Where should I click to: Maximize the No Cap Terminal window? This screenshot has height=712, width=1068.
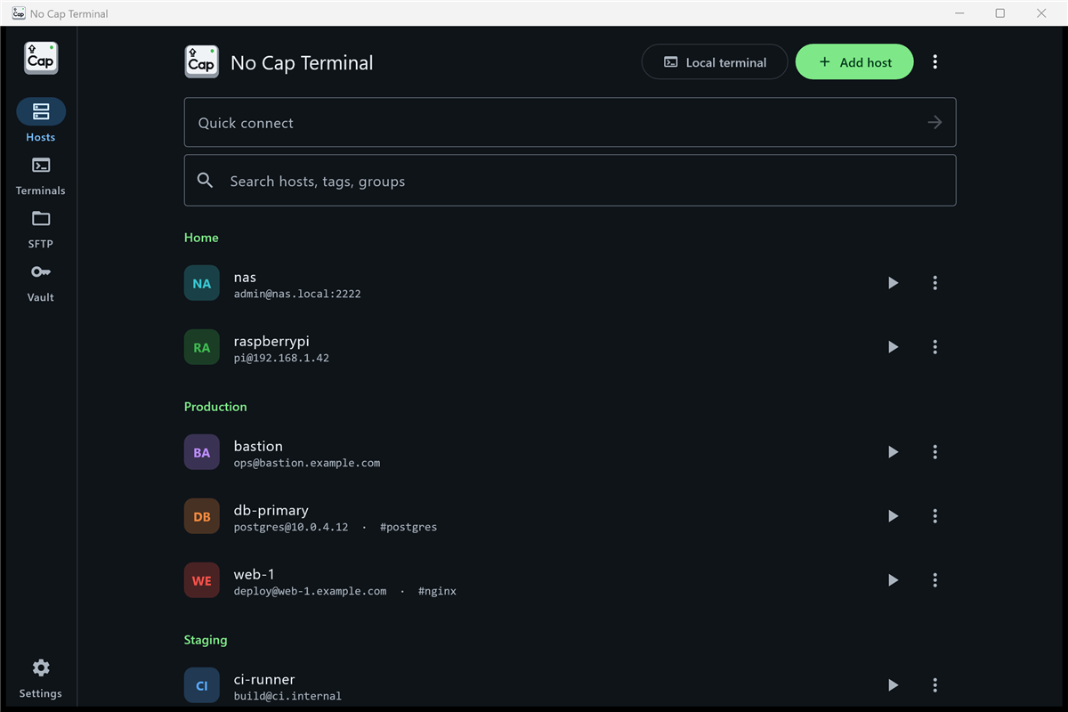(1000, 13)
